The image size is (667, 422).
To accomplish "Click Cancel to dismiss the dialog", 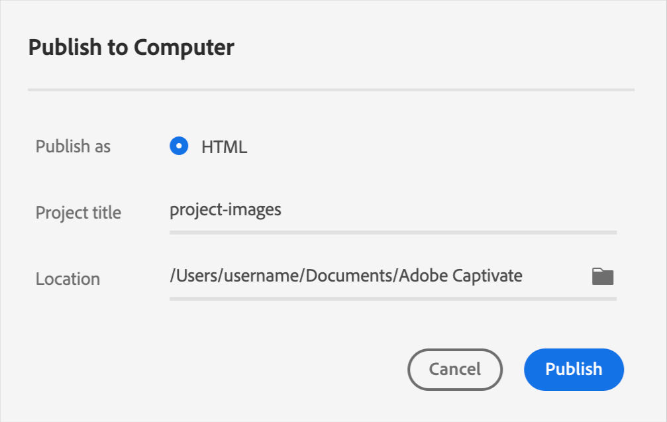I will coord(454,370).
